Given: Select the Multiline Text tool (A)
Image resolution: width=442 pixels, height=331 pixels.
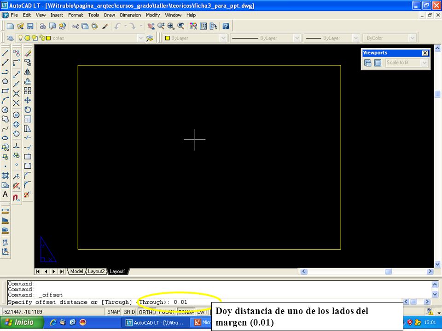Looking at the screenshot, I should pos(5,194).
